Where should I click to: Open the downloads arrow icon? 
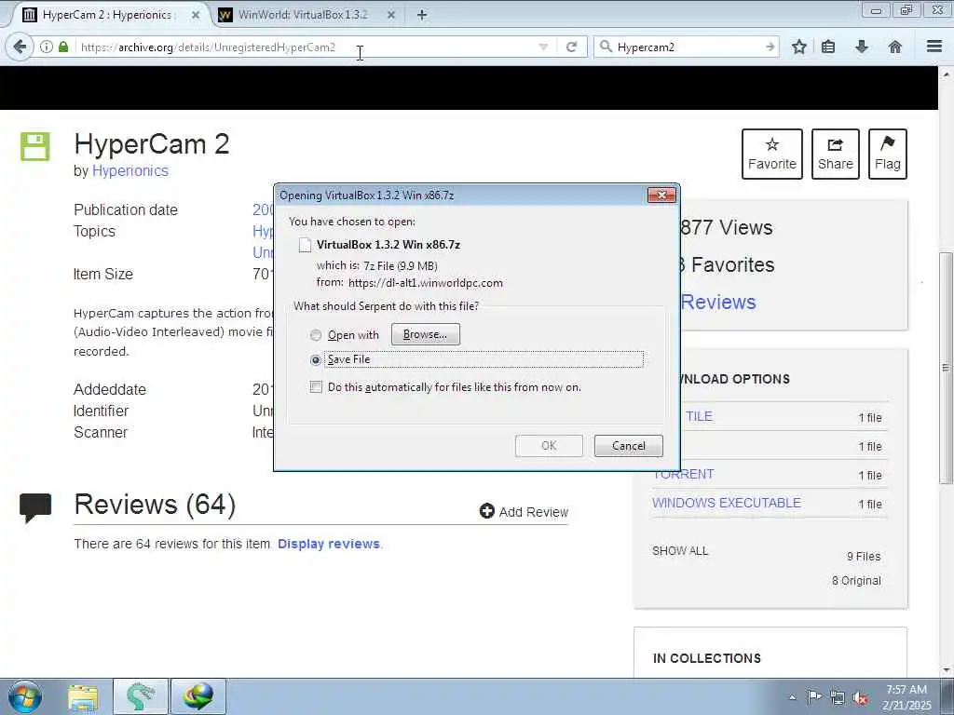[862, 47]
